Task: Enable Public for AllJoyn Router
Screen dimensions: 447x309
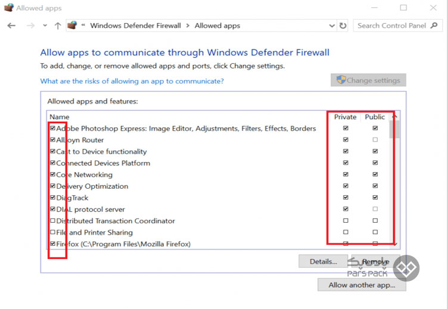Action: [x=375, y=139]
